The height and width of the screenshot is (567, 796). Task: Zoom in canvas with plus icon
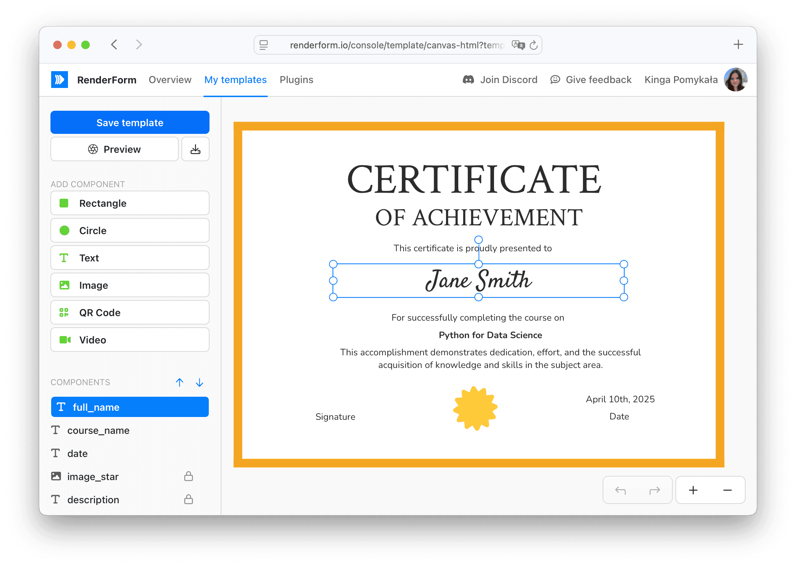[x=693, y=490]
